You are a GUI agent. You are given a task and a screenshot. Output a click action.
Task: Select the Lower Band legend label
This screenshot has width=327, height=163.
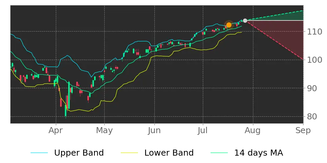[169, 153]
